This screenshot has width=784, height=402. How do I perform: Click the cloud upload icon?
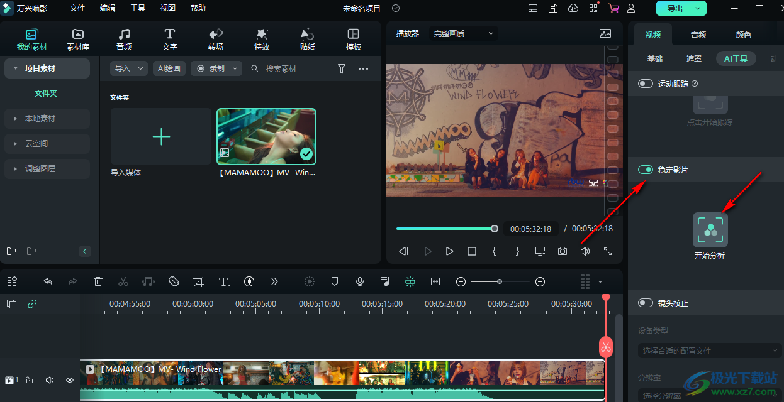(573, 8)
